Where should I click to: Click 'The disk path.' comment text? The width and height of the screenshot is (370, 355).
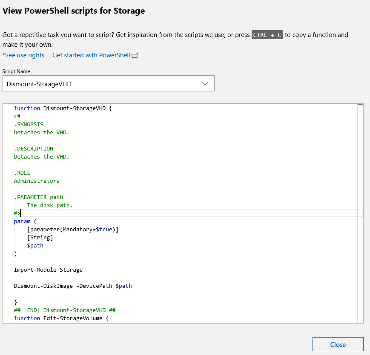[49, 205]
